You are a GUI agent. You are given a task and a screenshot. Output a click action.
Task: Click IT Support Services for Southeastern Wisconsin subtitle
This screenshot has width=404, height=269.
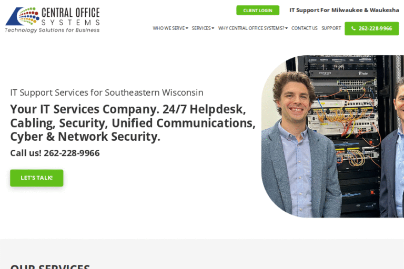coord(107,92)
